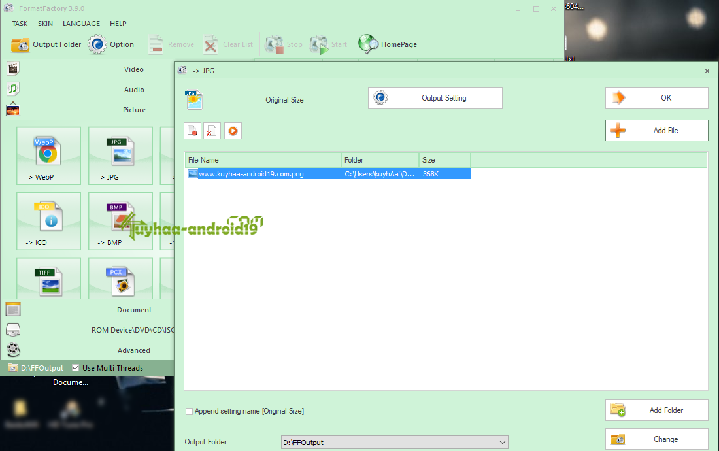719x451 pixels.
Task: Select the PCX conversion icon
Action: click(121, 278)
